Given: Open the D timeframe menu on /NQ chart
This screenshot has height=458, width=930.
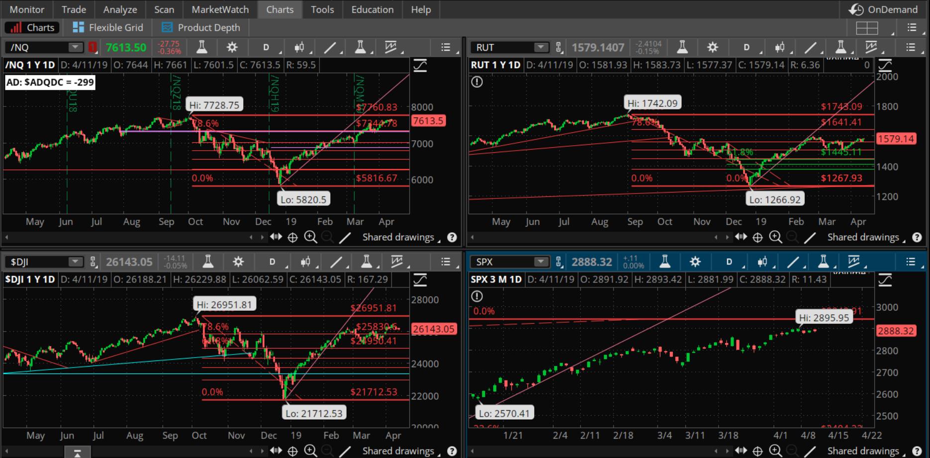Looking at the screenshot, I should pyautogui.click(x=266, y=47).
